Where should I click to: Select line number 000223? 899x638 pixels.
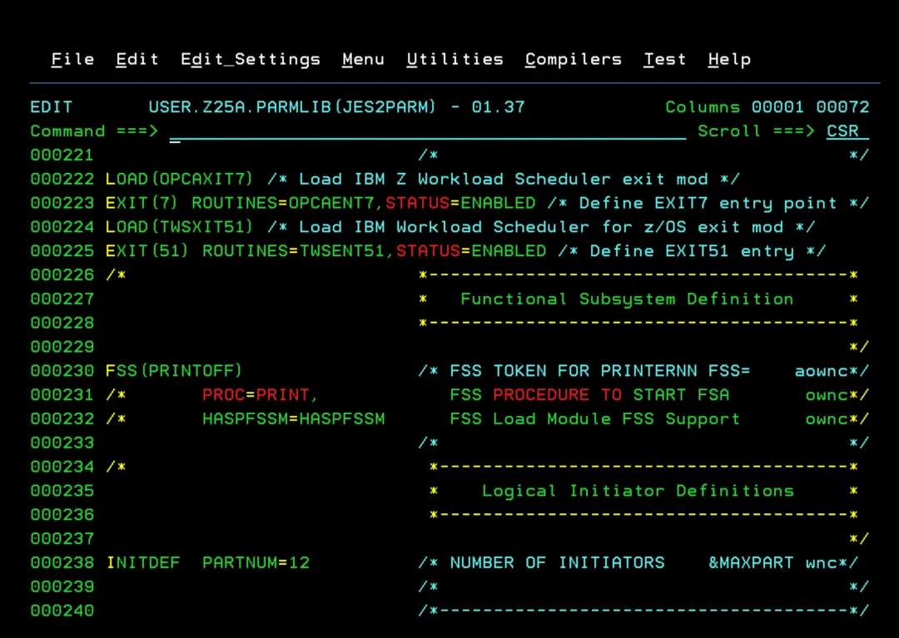(62, 203)
